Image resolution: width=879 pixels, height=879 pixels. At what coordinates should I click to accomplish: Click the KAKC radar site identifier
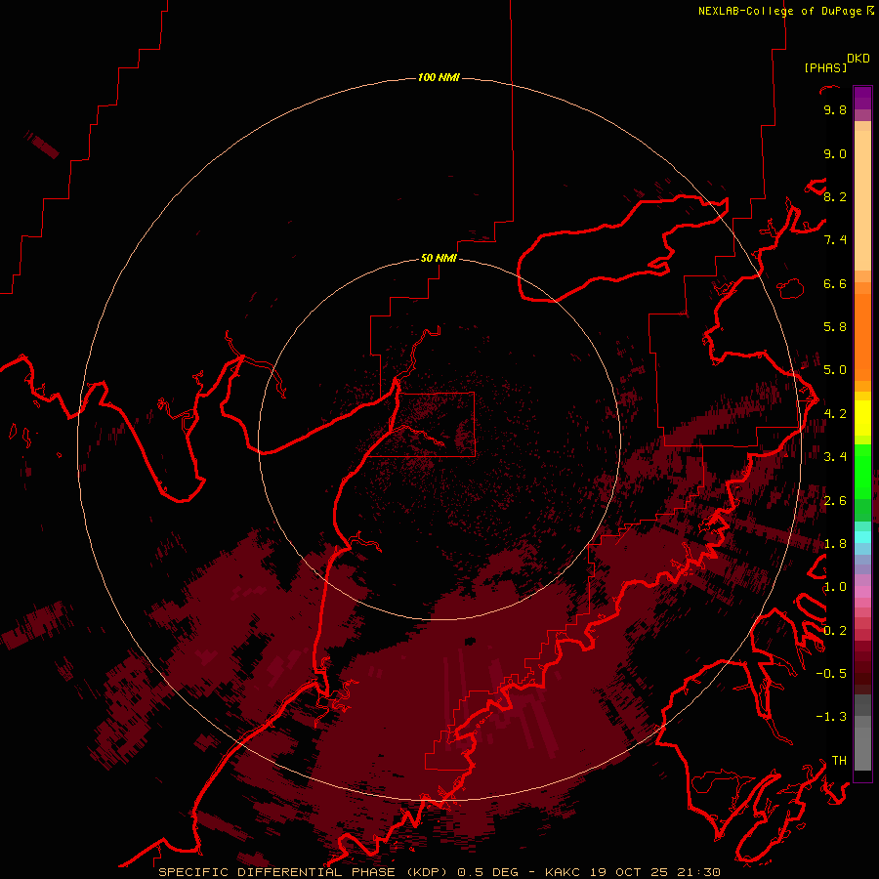pyautogui.click(x=565, y=872)
